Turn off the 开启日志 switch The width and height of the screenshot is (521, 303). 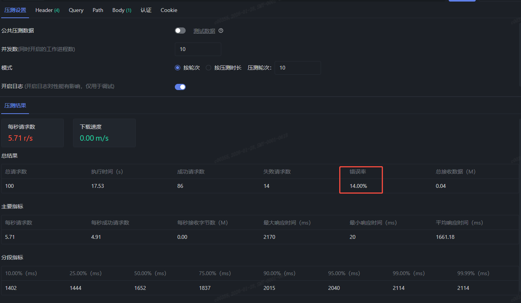click(180, 87)
